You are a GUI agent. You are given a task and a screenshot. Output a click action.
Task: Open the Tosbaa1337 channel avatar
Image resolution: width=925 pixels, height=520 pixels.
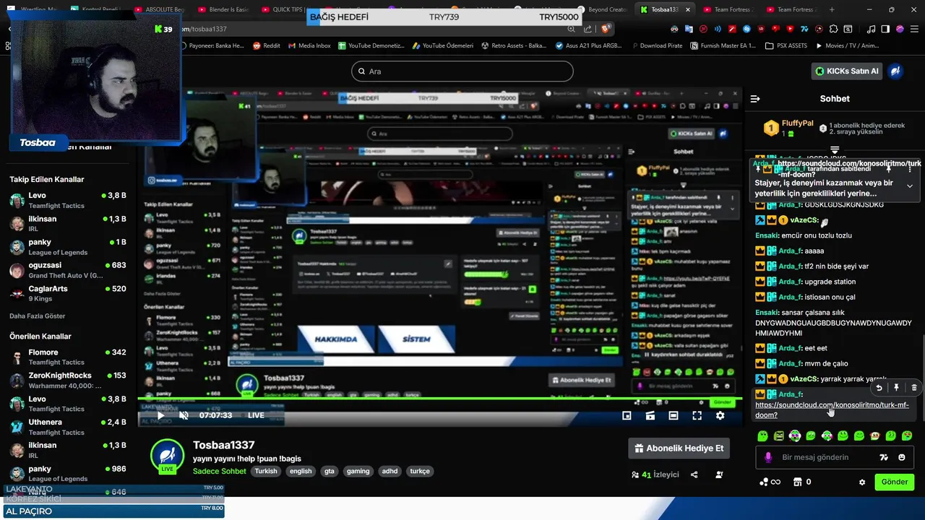tap(168, 456)
